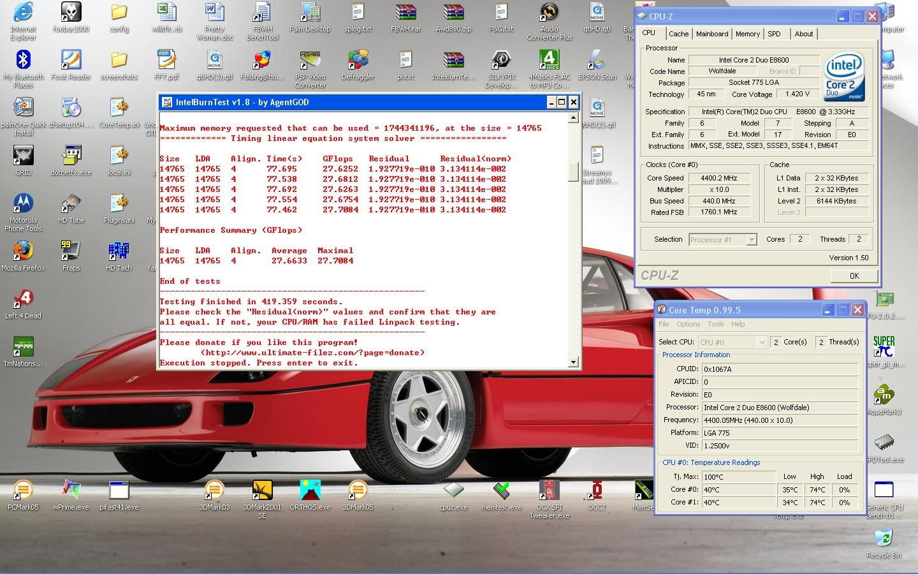
Task: Open the foobar2000 desktop icon
Action: pyautogui.click(x=71, y=12)
